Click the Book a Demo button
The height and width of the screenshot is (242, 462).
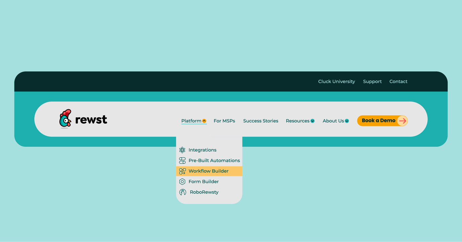382,121
